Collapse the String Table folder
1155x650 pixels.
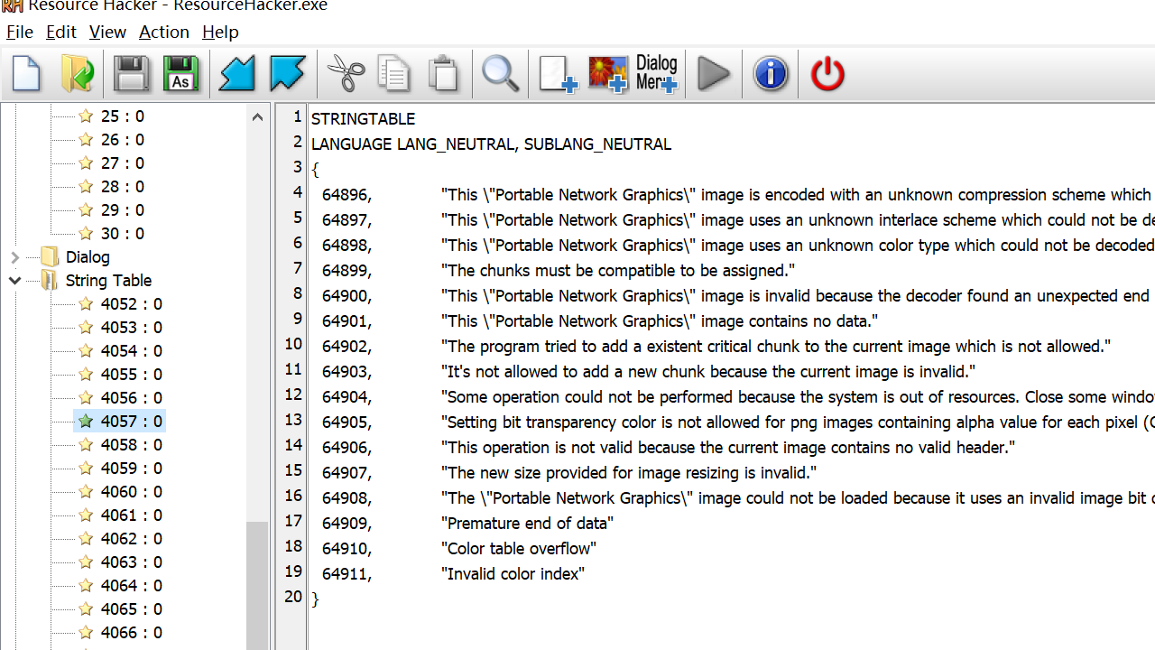coord(14,281)
